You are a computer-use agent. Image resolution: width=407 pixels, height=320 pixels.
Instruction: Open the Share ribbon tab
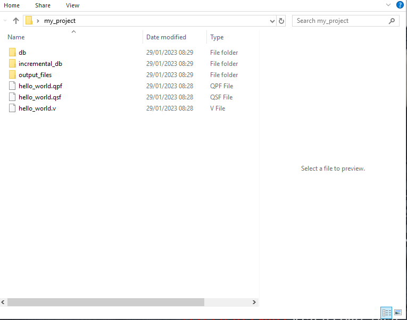(x=43, y=5)
